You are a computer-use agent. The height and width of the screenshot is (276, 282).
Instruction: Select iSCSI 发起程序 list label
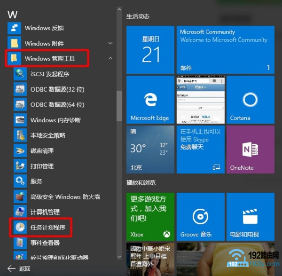coord(50,74)
